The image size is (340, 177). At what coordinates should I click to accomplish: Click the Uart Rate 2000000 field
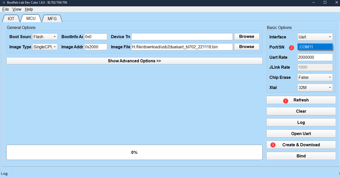click(x=315, y=57)
